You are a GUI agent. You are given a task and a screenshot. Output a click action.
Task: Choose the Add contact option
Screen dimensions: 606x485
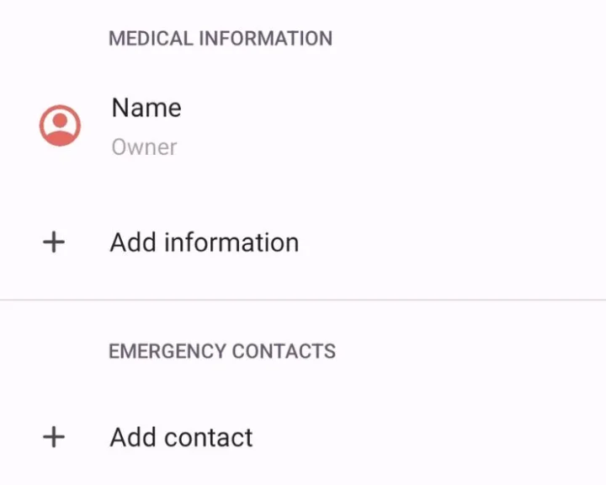click(181, 438)
